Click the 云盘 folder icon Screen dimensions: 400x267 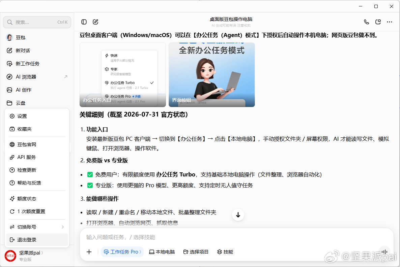point(9,103)
